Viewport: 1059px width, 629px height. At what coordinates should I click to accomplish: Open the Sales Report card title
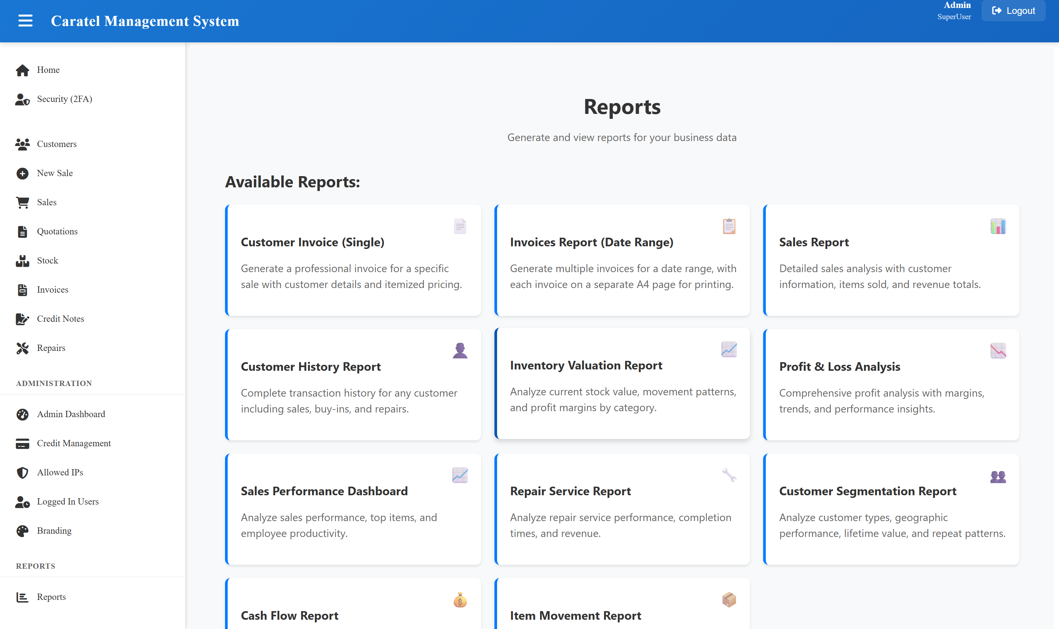814,242
